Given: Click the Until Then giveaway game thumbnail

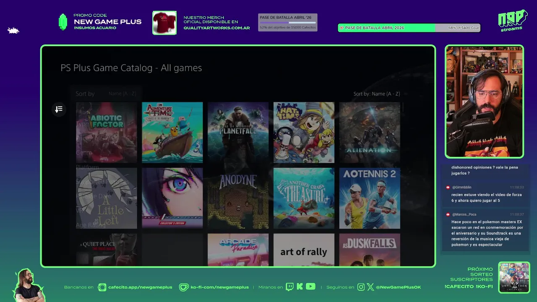Looking at the screenshot, I should click(x=514, y=278).
